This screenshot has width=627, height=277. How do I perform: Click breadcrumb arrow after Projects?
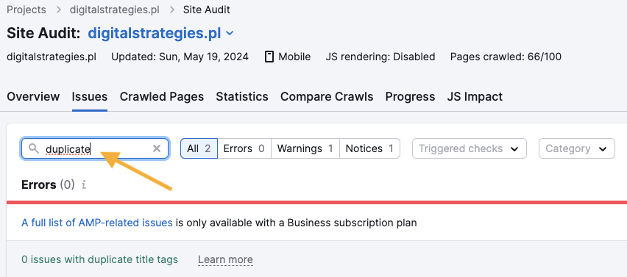[x=58, y=10]
